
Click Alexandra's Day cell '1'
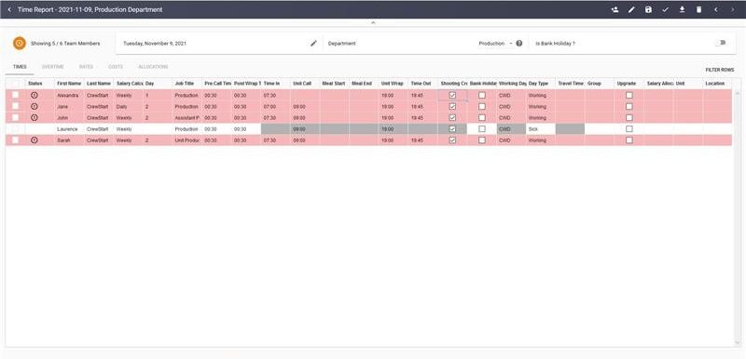pos(158,95)
